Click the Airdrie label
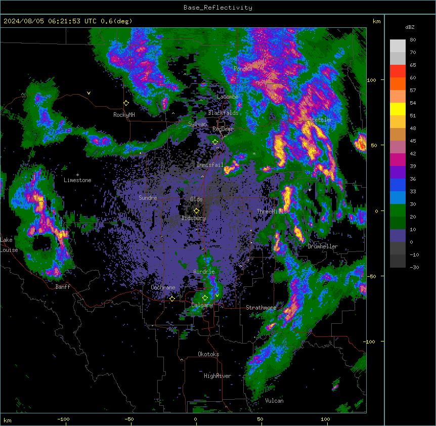 [x=204, y=272]
